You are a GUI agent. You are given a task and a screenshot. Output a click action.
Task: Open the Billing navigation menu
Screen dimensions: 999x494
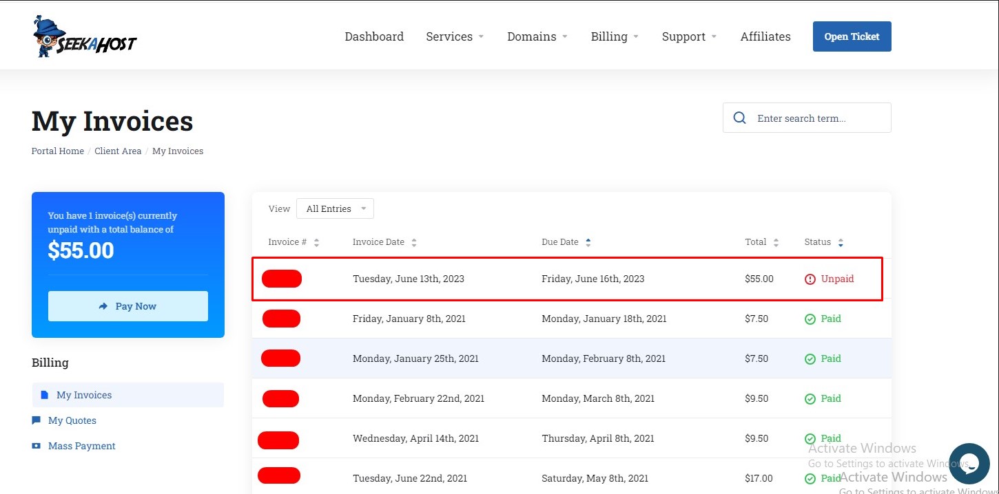tap(615, 36)
